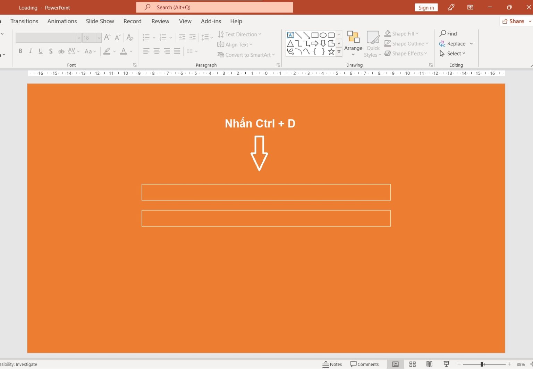Click the Sign in button
Image resolution: width=533 pixels, height=369 pixels.
[426, 8]
